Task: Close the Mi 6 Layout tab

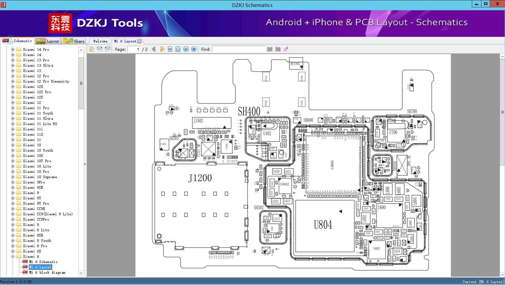Action: pos(139,41)
